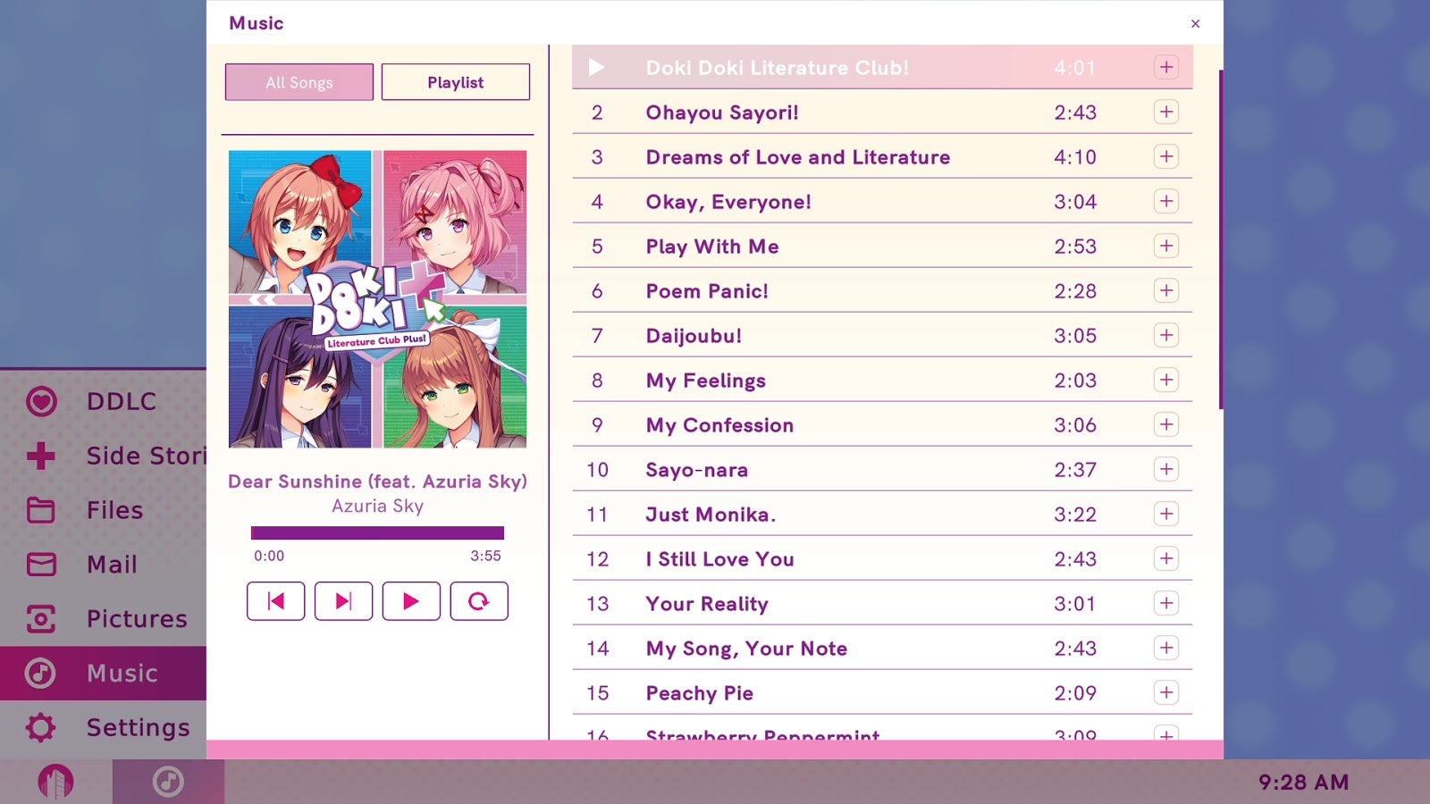
Task: Open the Pictures section
Action: pos(136,618)
